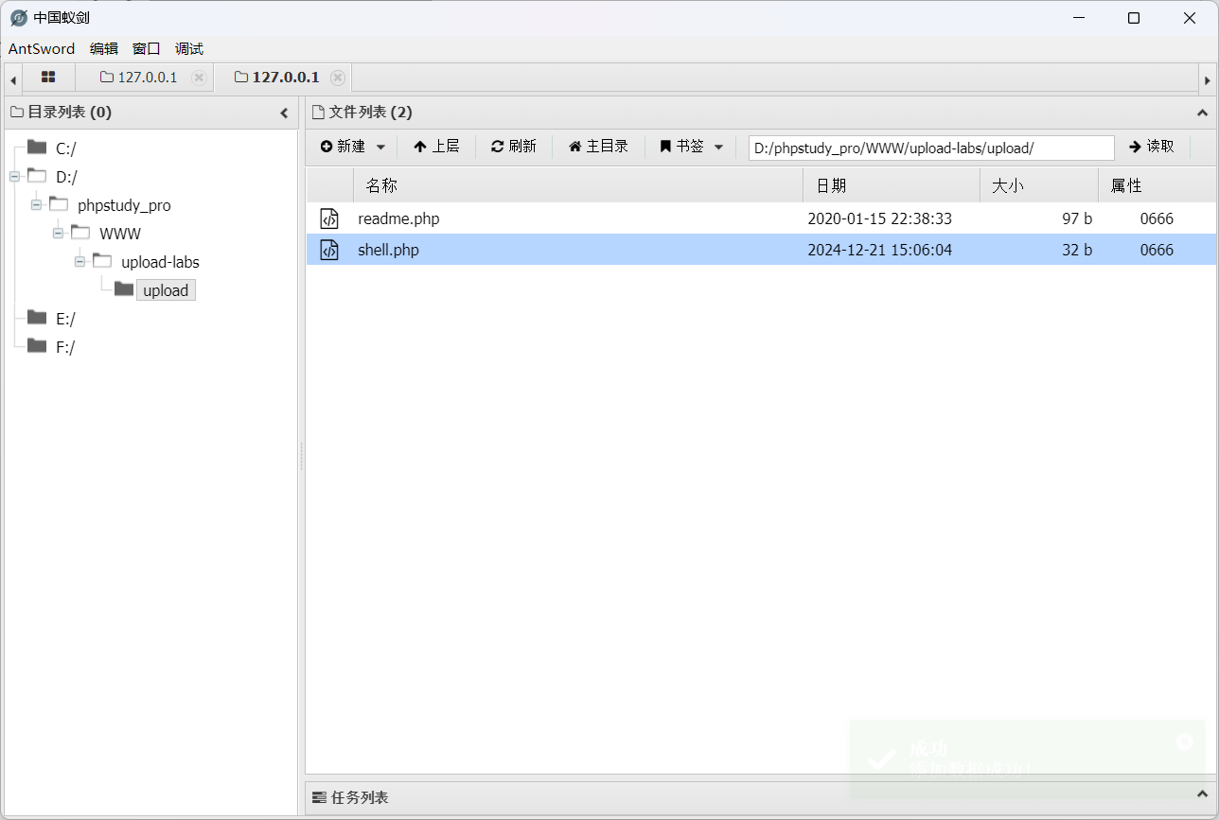
Task: Click 0666 attribute of readme.php
Action: (1157, 218)
